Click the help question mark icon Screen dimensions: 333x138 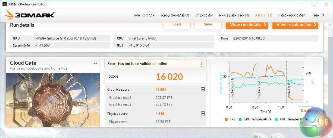[202, 64]
